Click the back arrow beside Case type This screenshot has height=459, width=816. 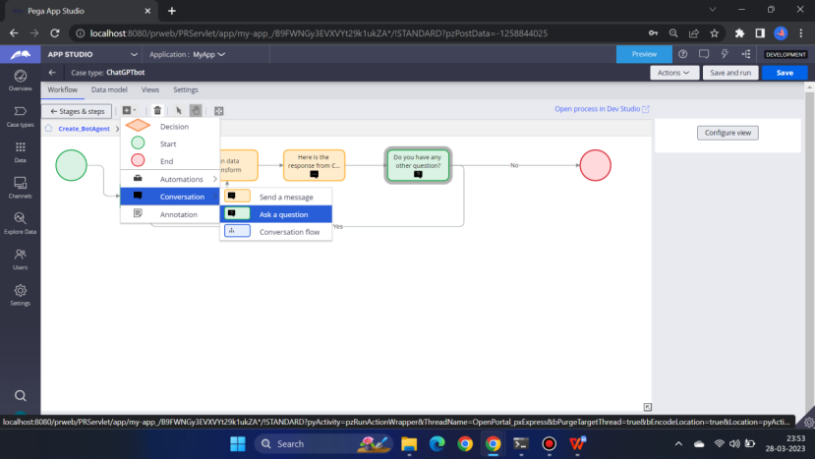pyautogui.click(x=52, y=73)
